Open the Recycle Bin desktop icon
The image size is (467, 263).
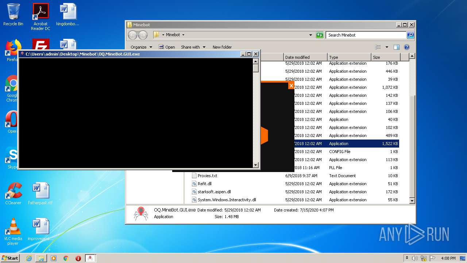(x=13, y=15)
